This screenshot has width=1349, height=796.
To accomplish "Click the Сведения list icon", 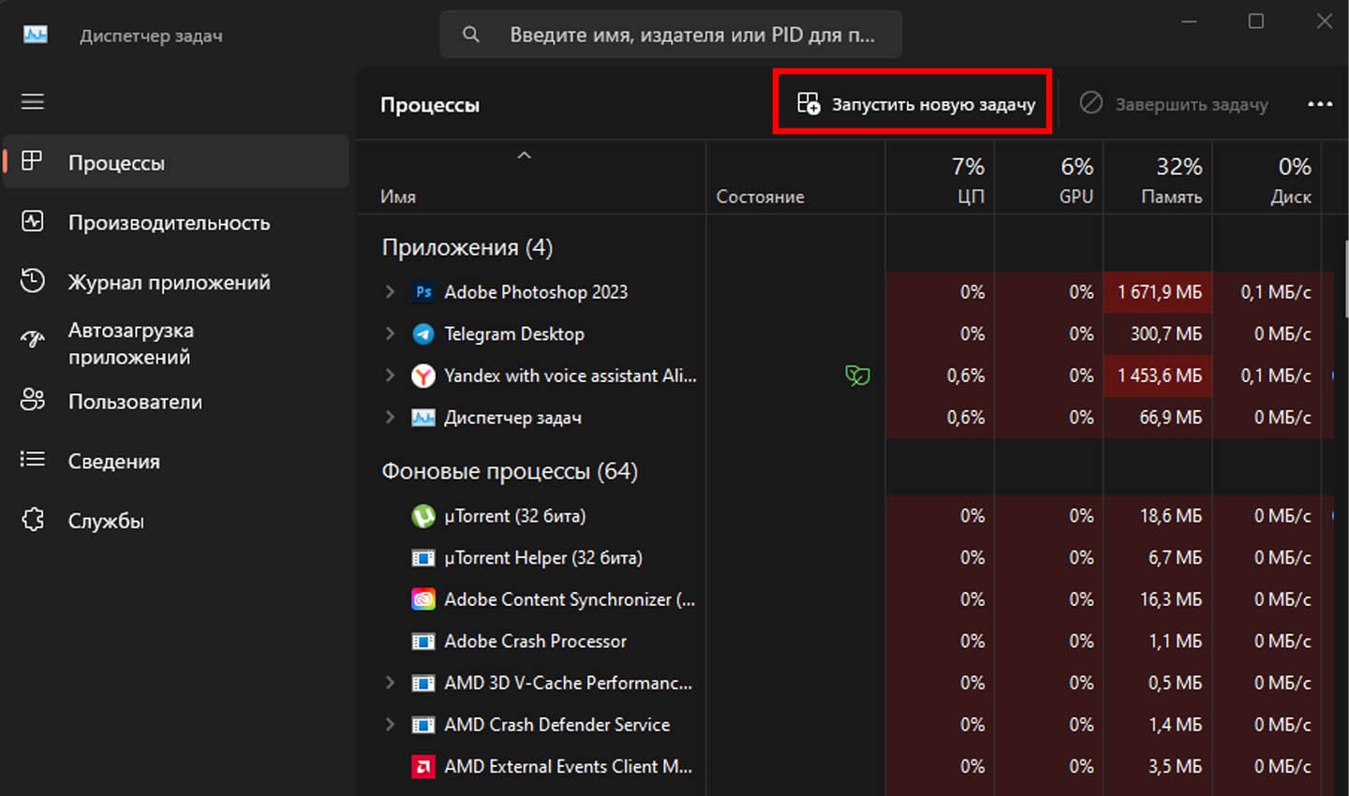I will pyautogui.click(x=33, y=459).
